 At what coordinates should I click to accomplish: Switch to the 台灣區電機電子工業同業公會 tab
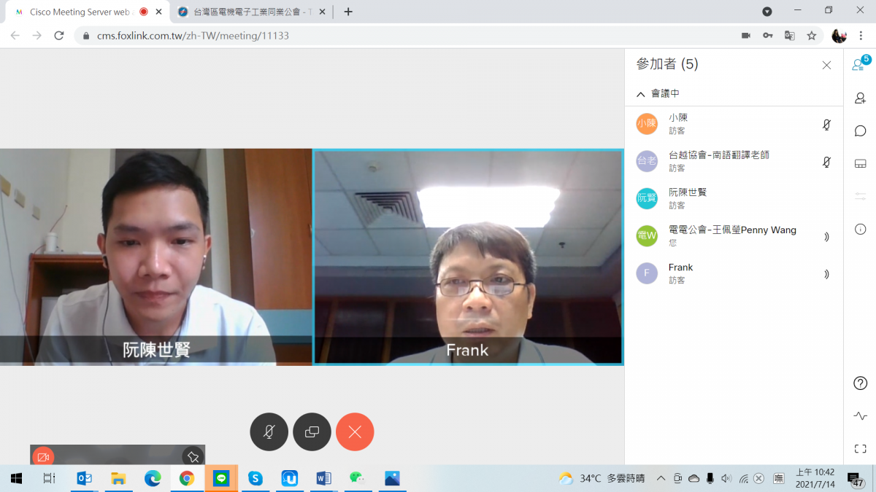pyautogui.click(x=250, y=12)
